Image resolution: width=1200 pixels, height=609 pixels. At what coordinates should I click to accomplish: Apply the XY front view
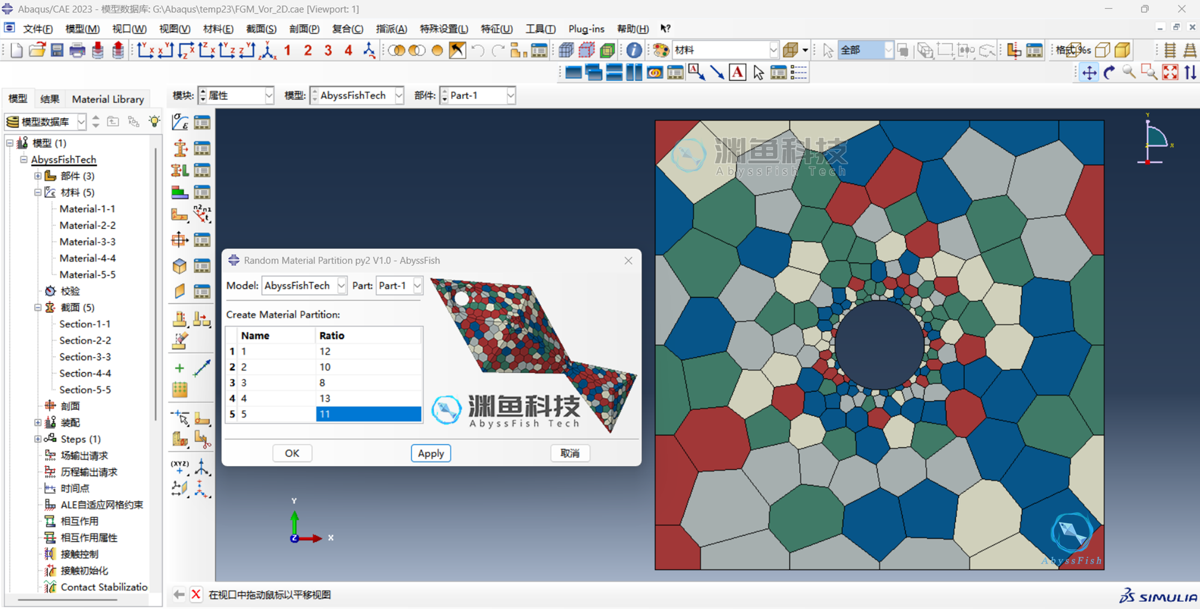[146, 50]
